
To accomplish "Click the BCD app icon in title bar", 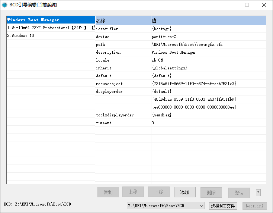I will tap(5, 5).
